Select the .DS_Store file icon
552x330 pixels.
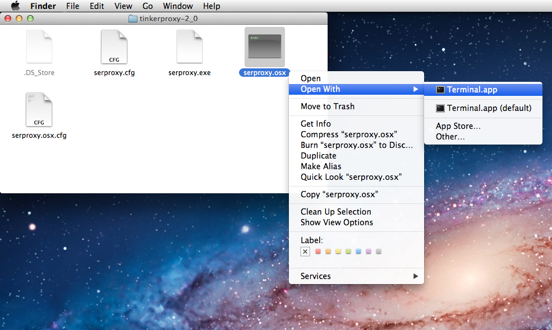[x=39, y=47]
